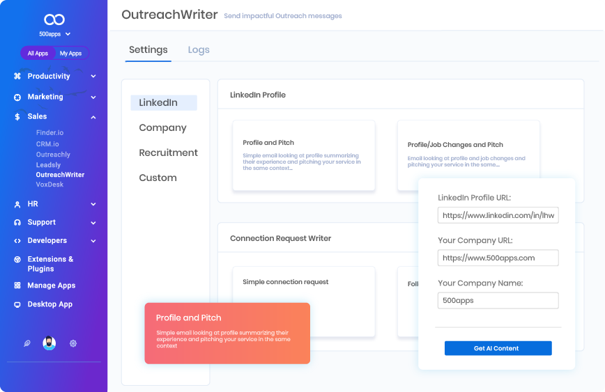The image size is (605, 392).
Task: Expand the Developers menu chevron
Action: pyautogui.click(x=93, y=241)
